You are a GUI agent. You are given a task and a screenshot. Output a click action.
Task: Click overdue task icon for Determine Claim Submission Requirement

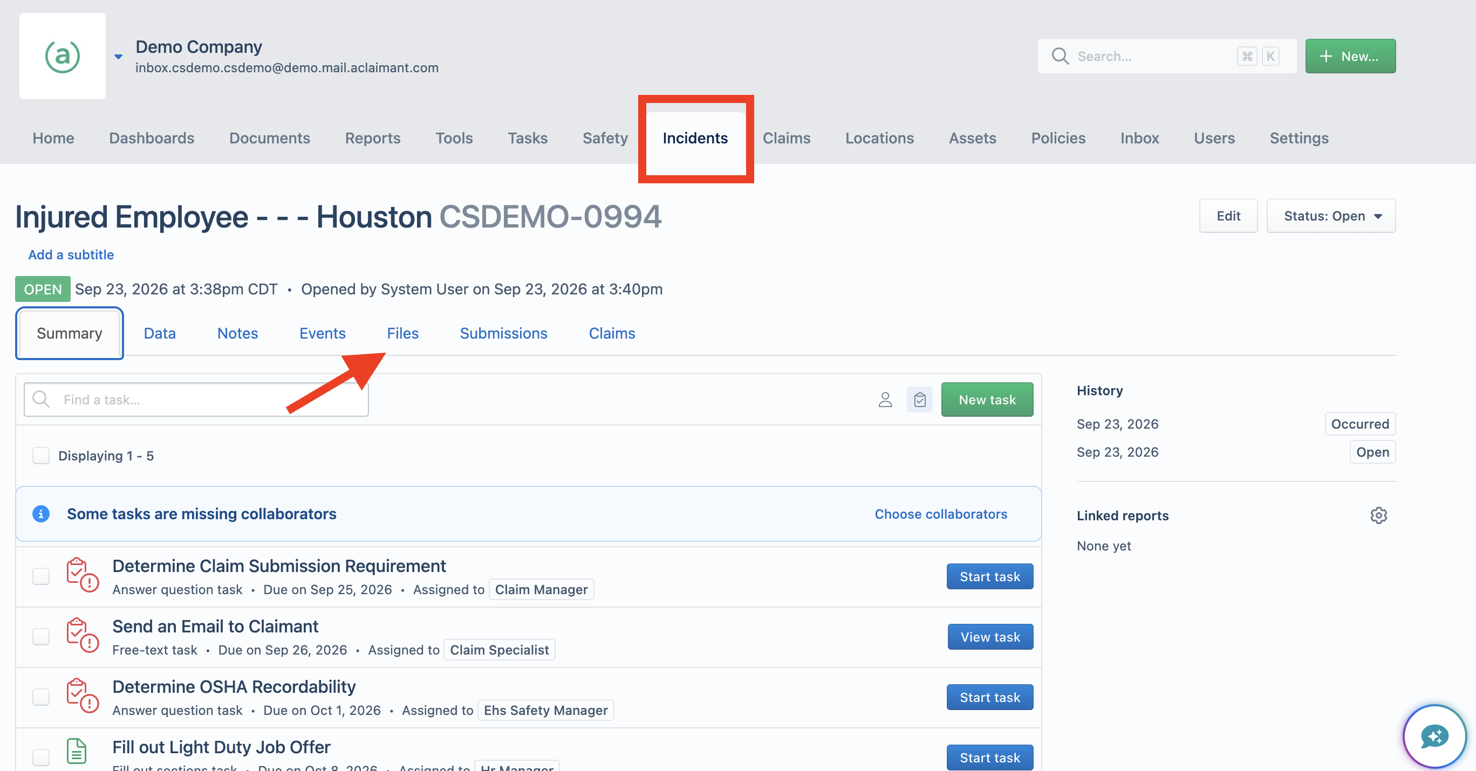(x=82, y=575)
